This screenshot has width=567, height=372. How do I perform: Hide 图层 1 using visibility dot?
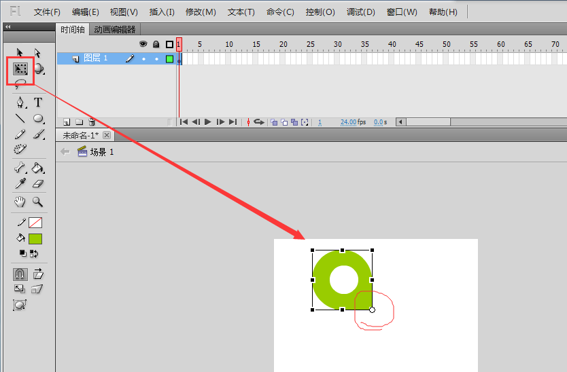pos(144,59)
